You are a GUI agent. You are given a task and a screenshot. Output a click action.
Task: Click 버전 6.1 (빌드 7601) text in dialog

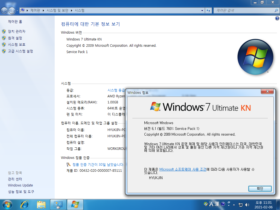coord(172,129)
